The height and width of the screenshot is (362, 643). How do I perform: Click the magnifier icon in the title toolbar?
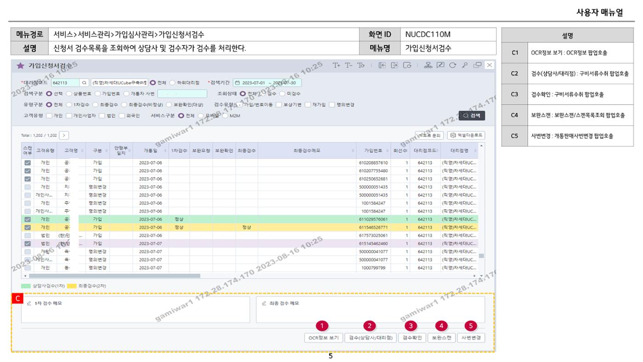(465, 65)
